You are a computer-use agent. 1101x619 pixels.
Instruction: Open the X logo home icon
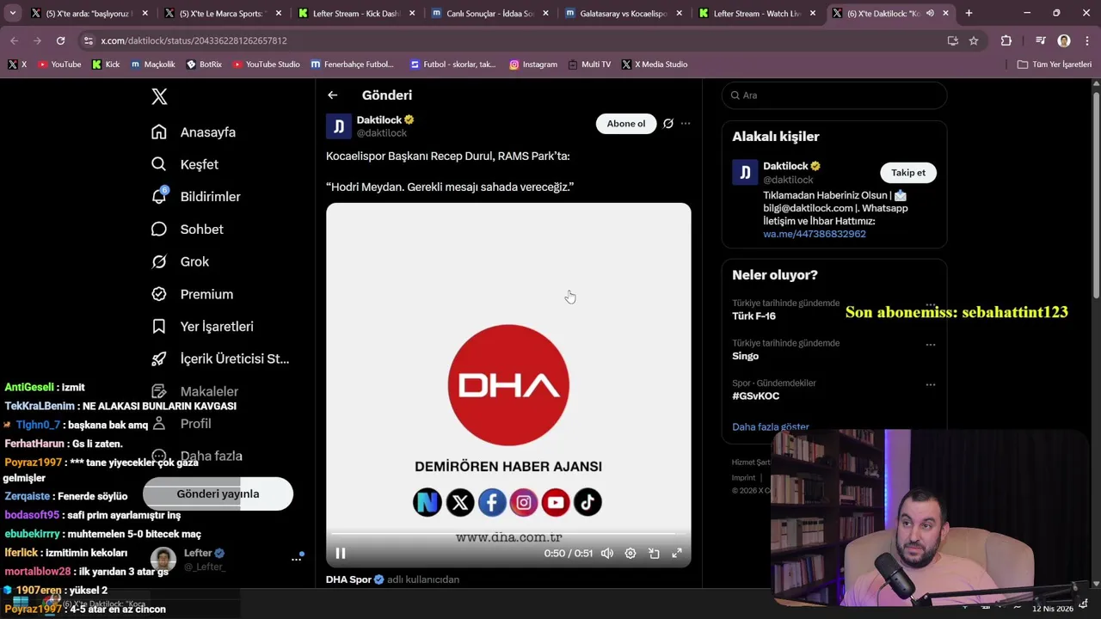pos(159,96)
